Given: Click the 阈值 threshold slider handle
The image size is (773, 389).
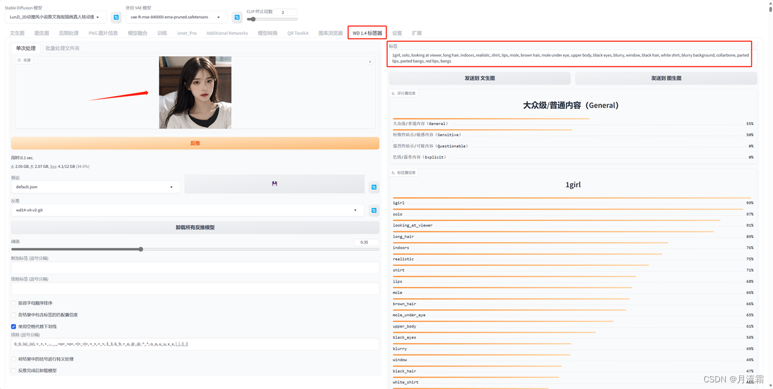Looking at the screenshot, I should pyautogui.click(x=141, y=249).
